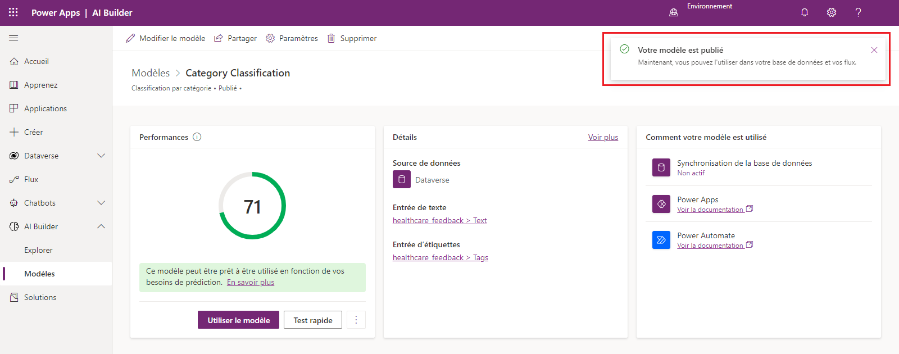Open the settings gear in header
899x354 pixels.
(x=832, y=12)
